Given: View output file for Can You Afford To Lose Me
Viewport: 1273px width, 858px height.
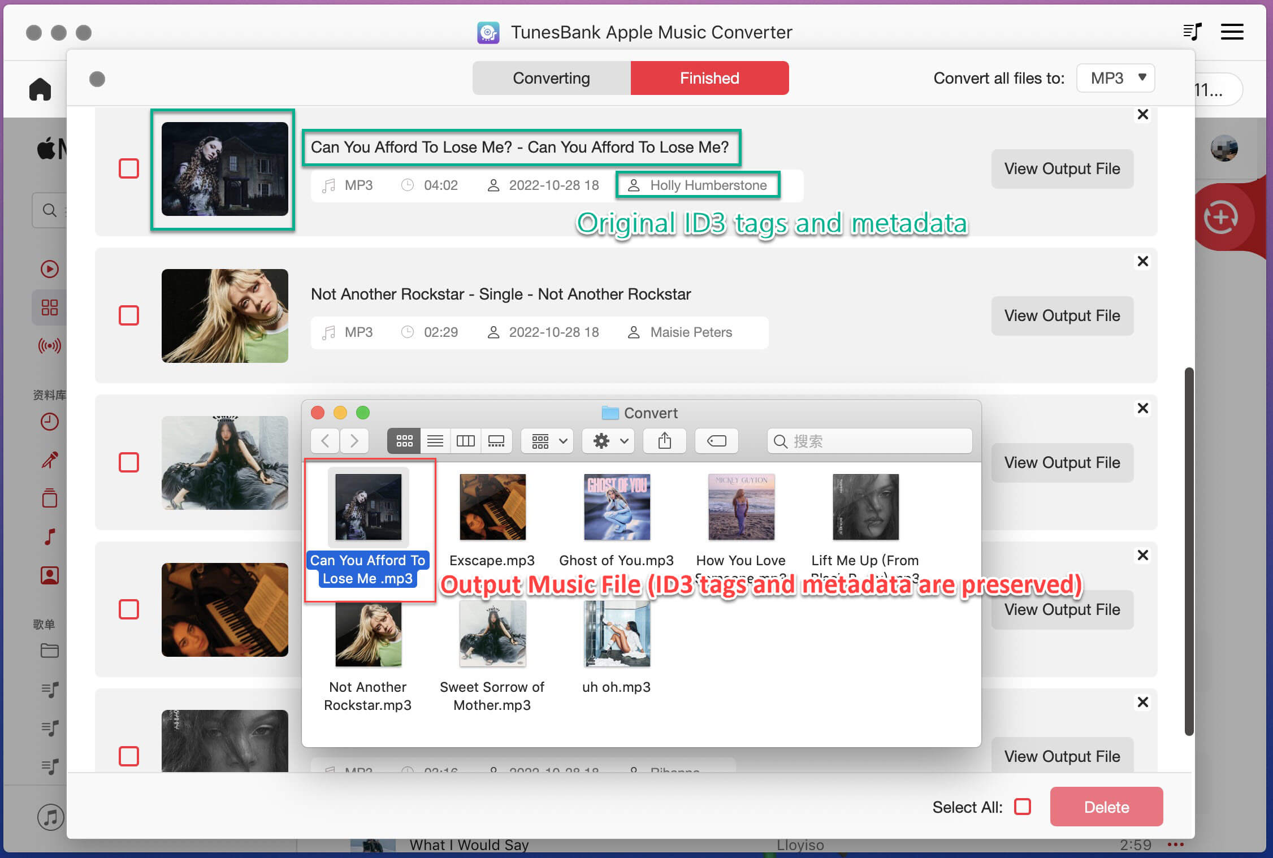Looking at the screenshot, I should (x=1062, y=168).
